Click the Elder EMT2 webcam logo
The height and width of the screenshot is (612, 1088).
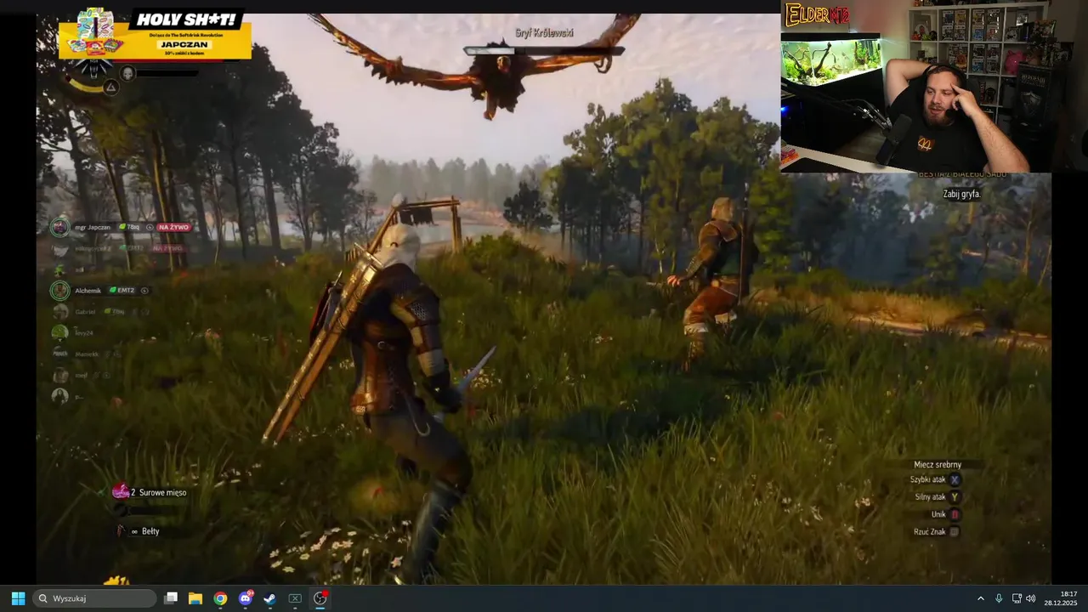(817, 15)
